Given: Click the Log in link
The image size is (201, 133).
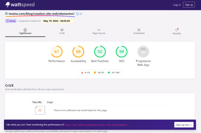Looking at the screenshot, I should point(177,5).
